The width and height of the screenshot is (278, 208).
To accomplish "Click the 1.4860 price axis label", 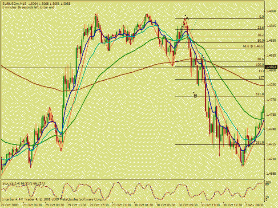I will 271,11.
